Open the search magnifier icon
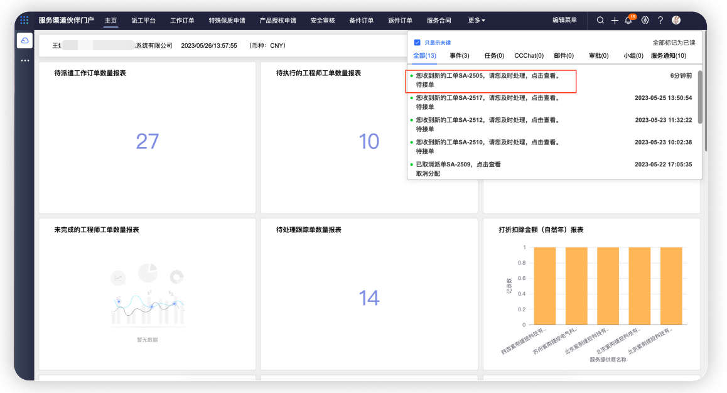The width and height of the screenshot is (727, 393). pyautogui.click(x=600, y=20)
